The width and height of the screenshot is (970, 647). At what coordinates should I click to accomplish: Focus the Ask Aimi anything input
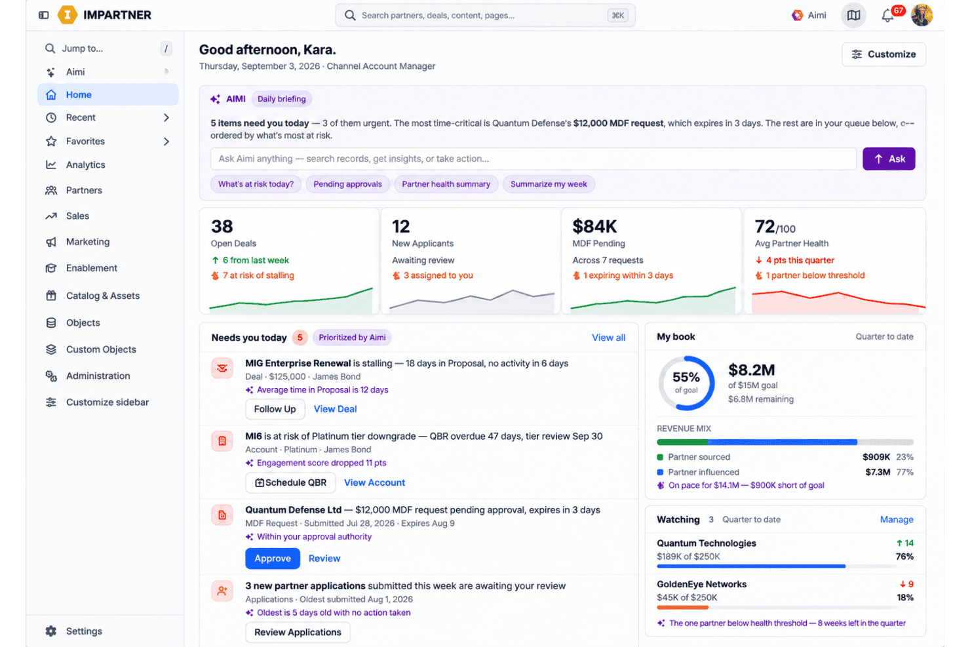point(533,159)
